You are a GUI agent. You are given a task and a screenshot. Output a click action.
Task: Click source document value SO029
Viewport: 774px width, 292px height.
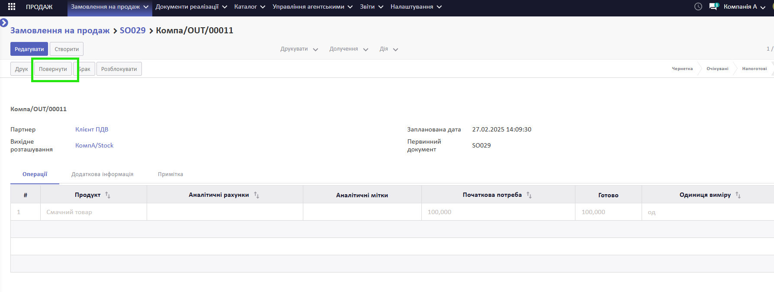coord(481,145)
